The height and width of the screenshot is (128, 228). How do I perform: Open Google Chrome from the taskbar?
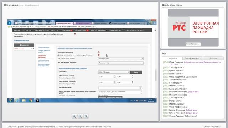(x=31, y=100)
